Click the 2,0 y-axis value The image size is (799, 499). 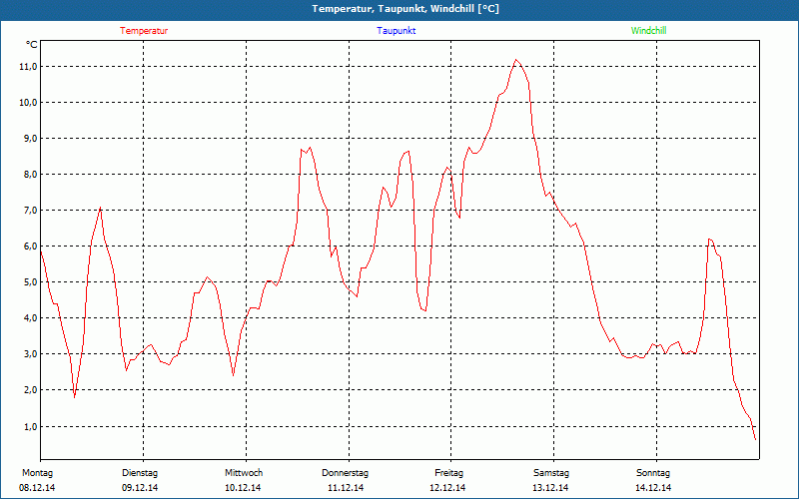click(x=29, y=390)
